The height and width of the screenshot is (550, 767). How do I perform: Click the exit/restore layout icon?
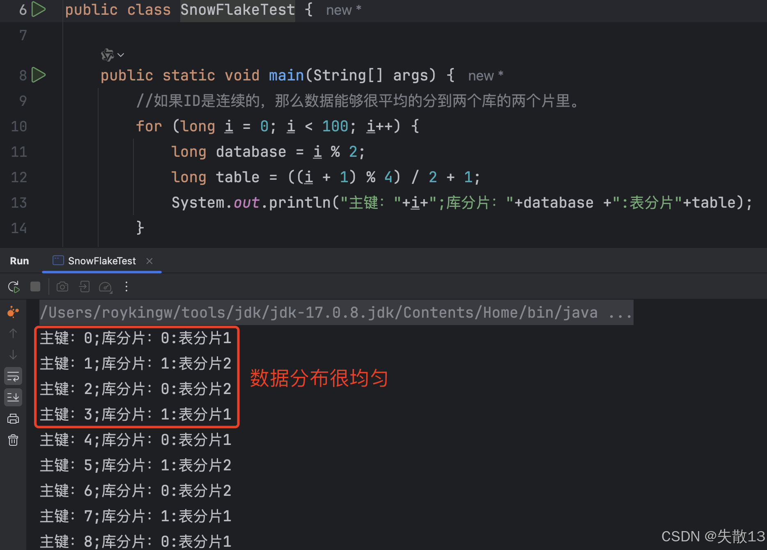84,286
